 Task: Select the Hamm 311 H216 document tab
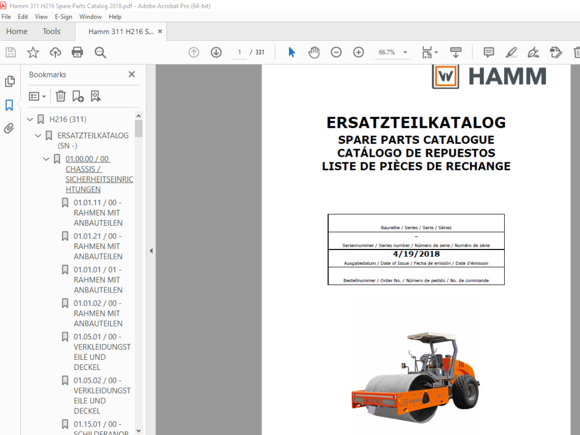coord(121,31)
